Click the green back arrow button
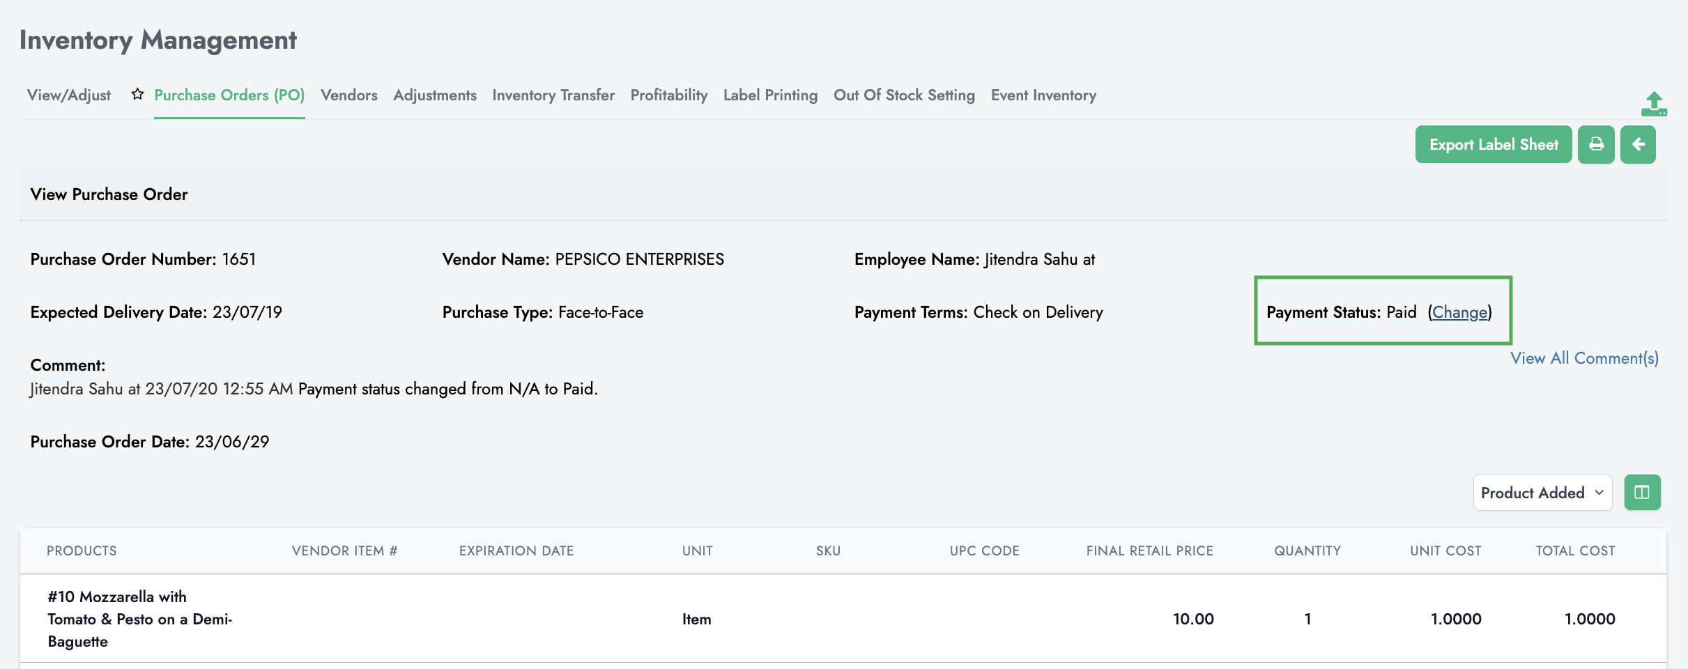This screenshot has height=669, width=1688. click(1638, 144)
